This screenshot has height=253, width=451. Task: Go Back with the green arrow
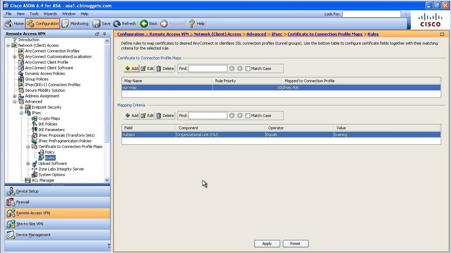pyautogui.click(x=149, y=24)
